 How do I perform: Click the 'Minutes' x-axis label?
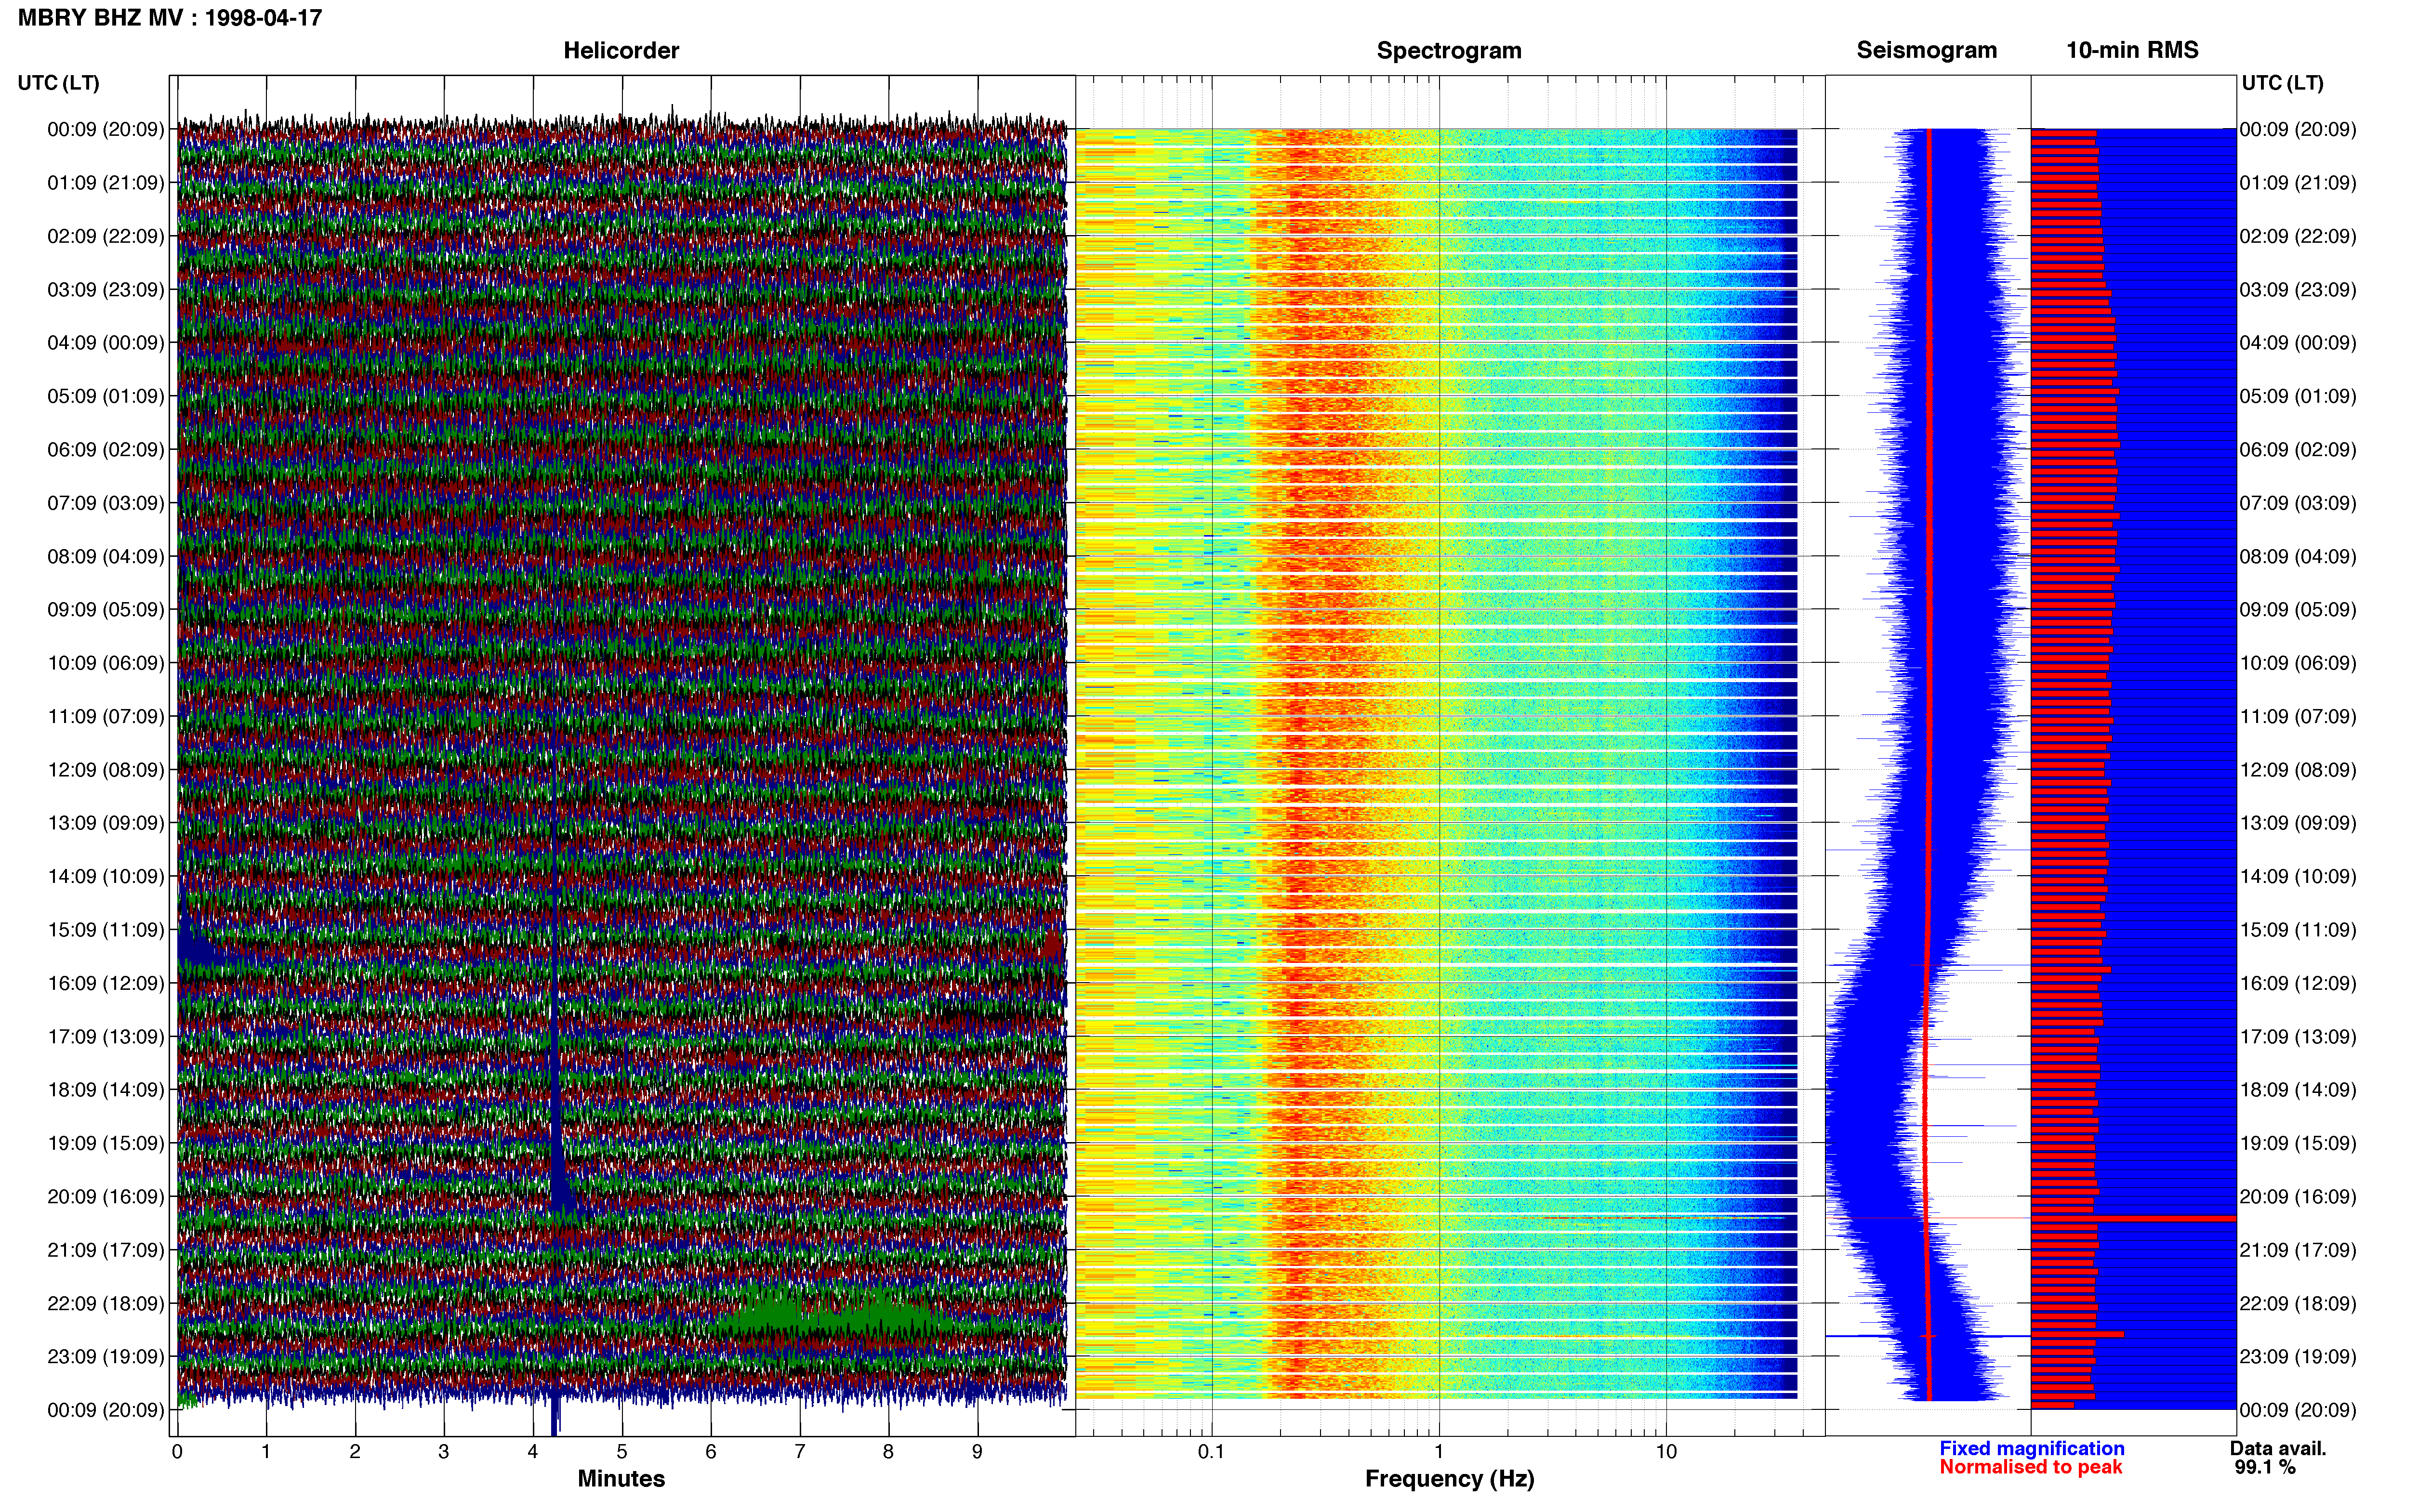pyautogui.click(x=621, y=1479)
